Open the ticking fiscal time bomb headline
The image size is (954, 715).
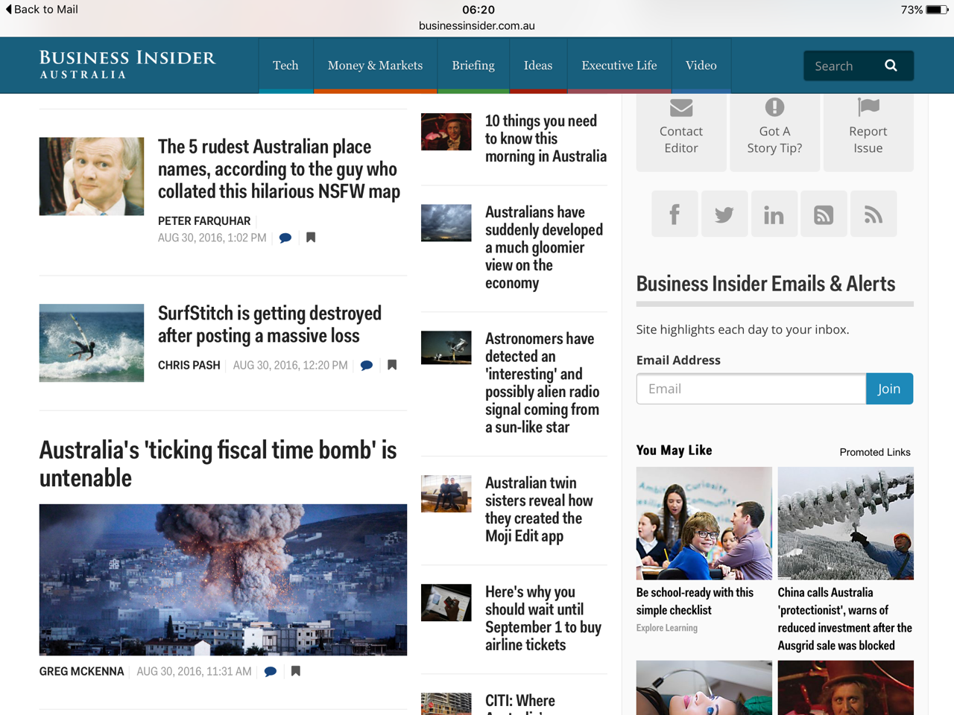point(218,463)
